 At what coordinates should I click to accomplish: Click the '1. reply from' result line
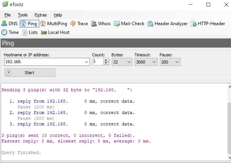point(72,101)
